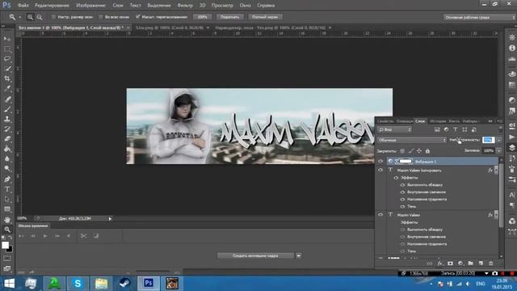Click the create new layer icon
Screen dimensions: 517x291
[481, 264]
